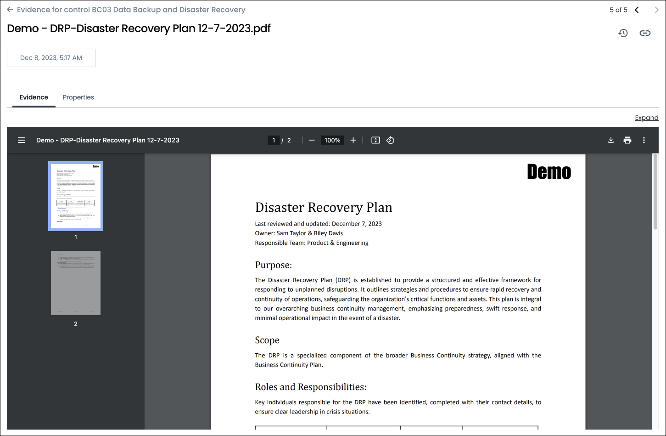
Task: Click the fit to page icon
Action: click(375, 140)
